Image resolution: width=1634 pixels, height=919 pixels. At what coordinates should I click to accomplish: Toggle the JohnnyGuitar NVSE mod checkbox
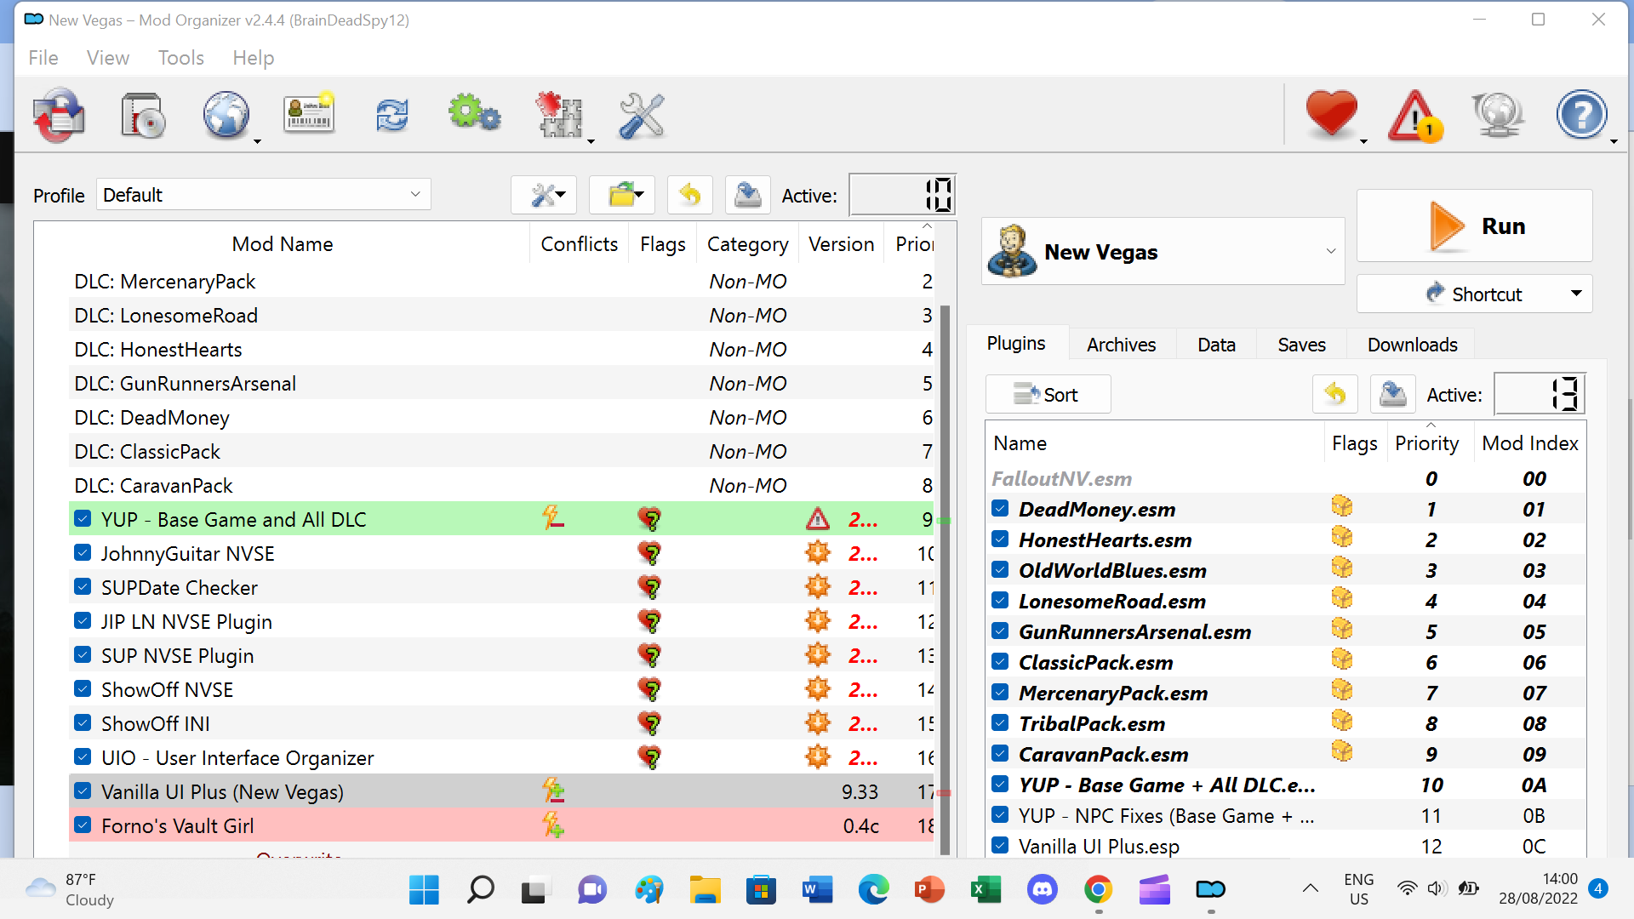[x=83, y=553]
